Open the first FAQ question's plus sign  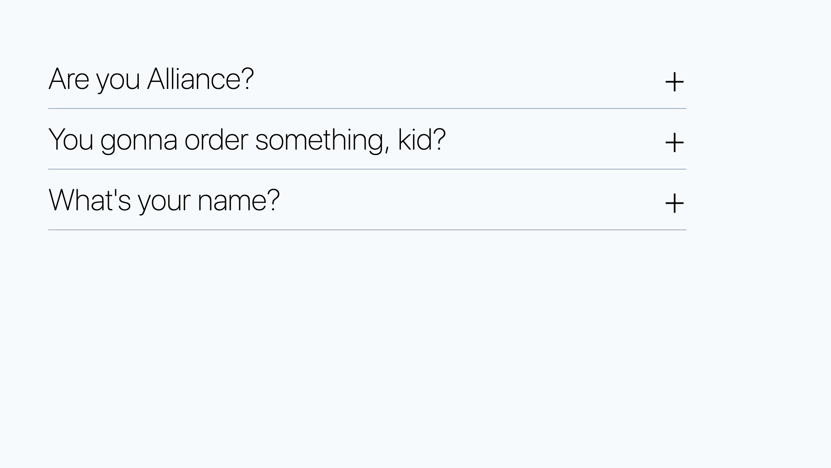[674, 82]
